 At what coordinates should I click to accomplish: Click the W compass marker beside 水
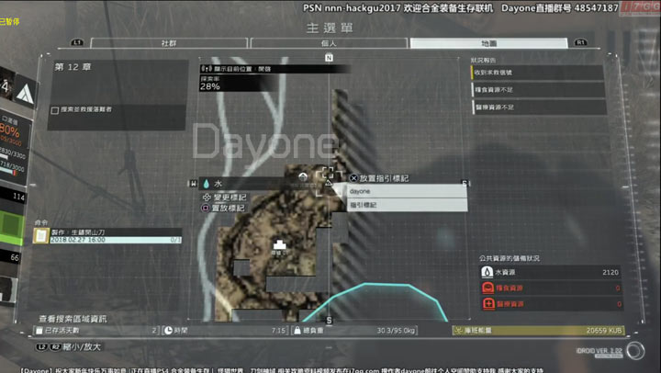pos(193,183)
